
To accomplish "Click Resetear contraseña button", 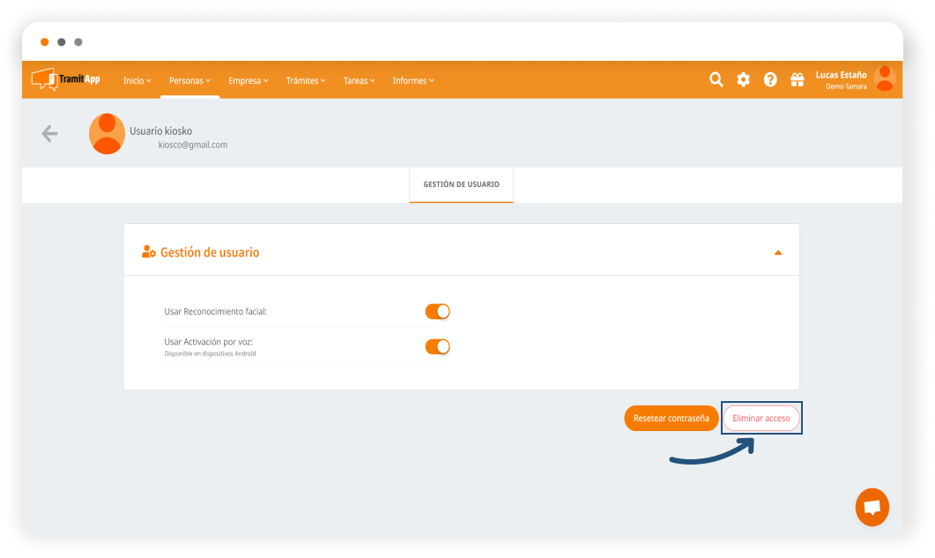I will [x=671, y=418].
